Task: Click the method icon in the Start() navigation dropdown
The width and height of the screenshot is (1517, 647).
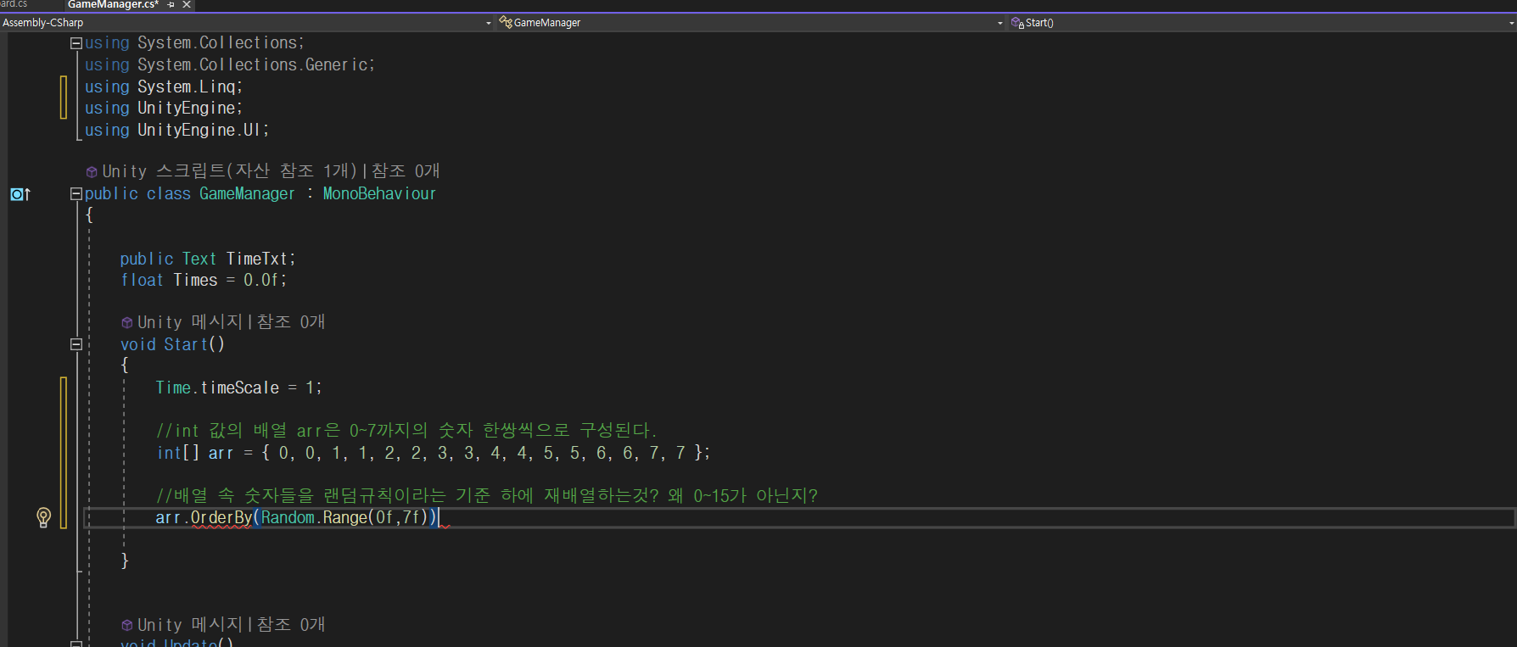Action: (x=1017, y=22)
